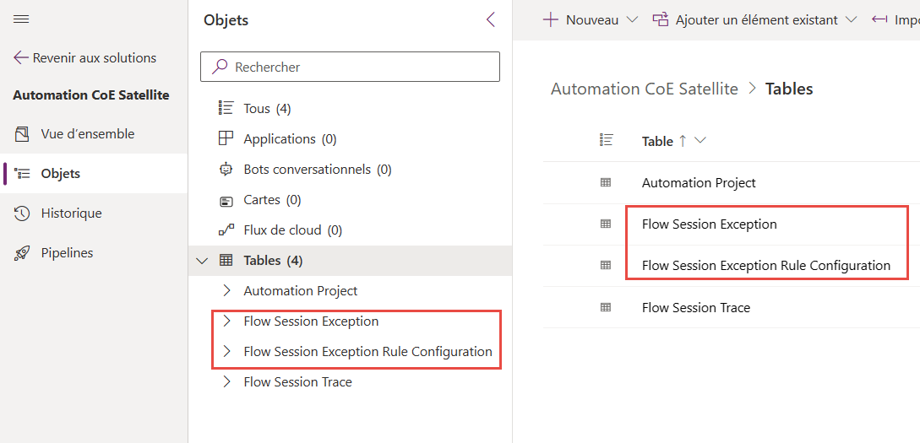Collapse the Objets panel with chevron
The width and height of the screenshot is (920, 443).
tap(491, 20)
